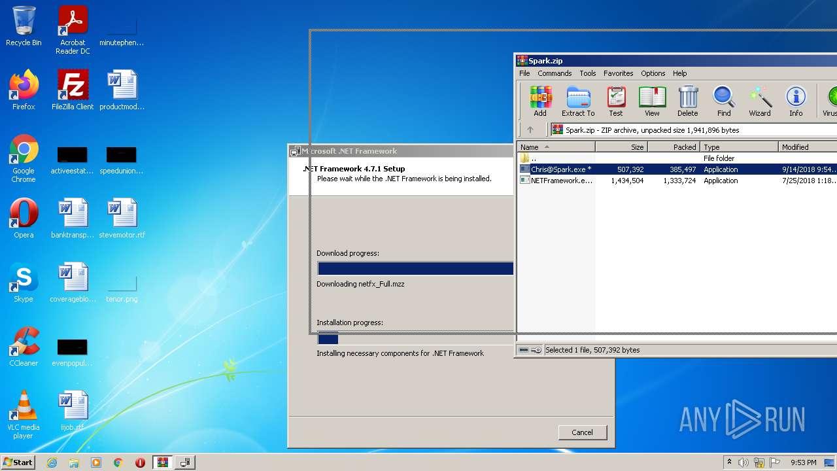The width and height of the screenshot is (837, 471).
Task: Open Windows Explorer from taskbar
Action: (74, 462)
